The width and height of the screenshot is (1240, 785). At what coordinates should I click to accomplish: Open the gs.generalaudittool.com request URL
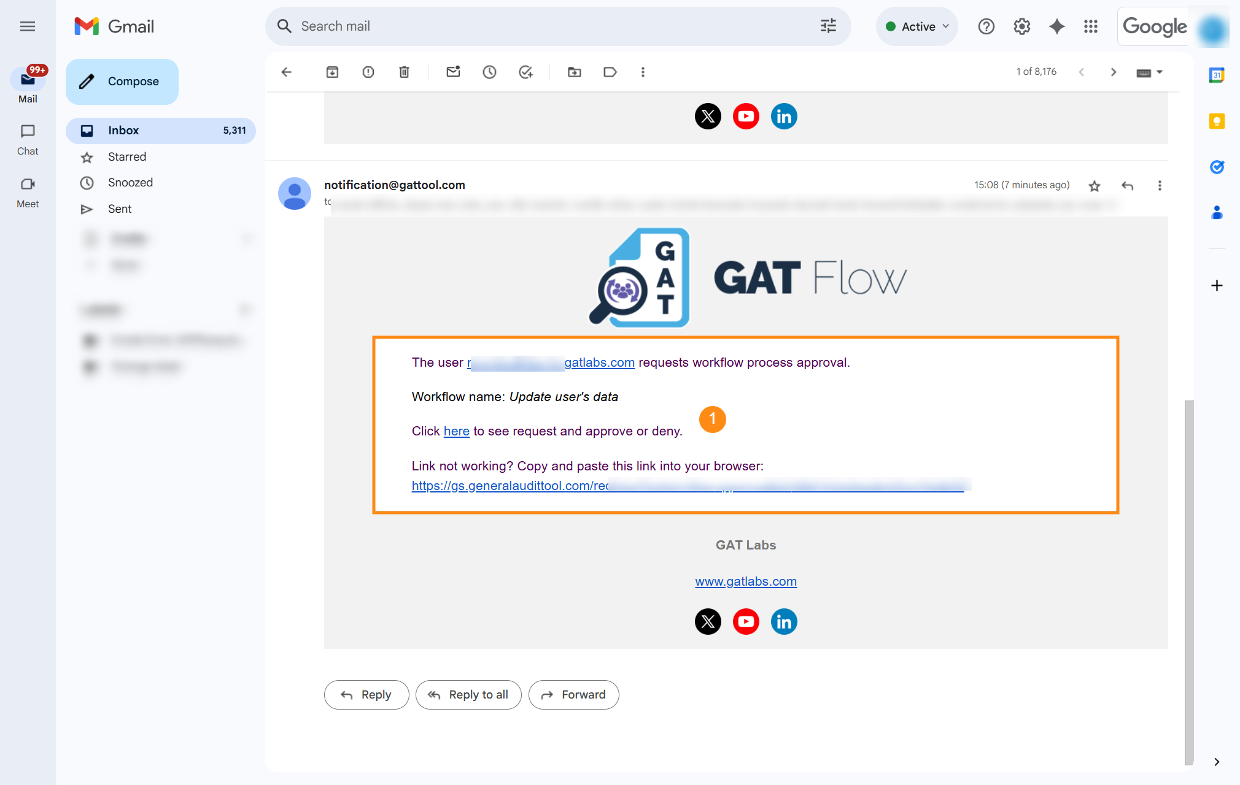click(x=688, y=486)
